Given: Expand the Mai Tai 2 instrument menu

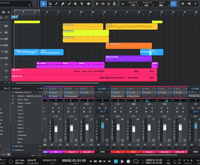Looking at the screenshot, I should coord(40,146).
